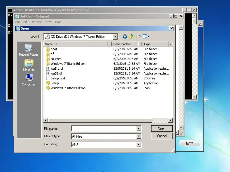Sort files by the Type column header
This screenshot has width=230, height=172.
coord(155,44)
